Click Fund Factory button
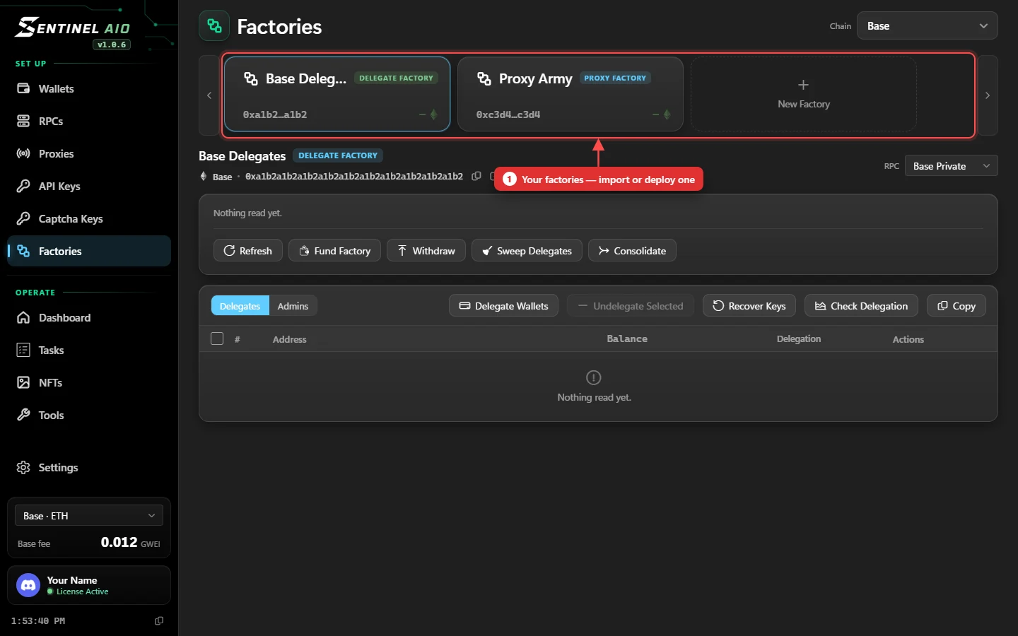 (x=335, y=251)
